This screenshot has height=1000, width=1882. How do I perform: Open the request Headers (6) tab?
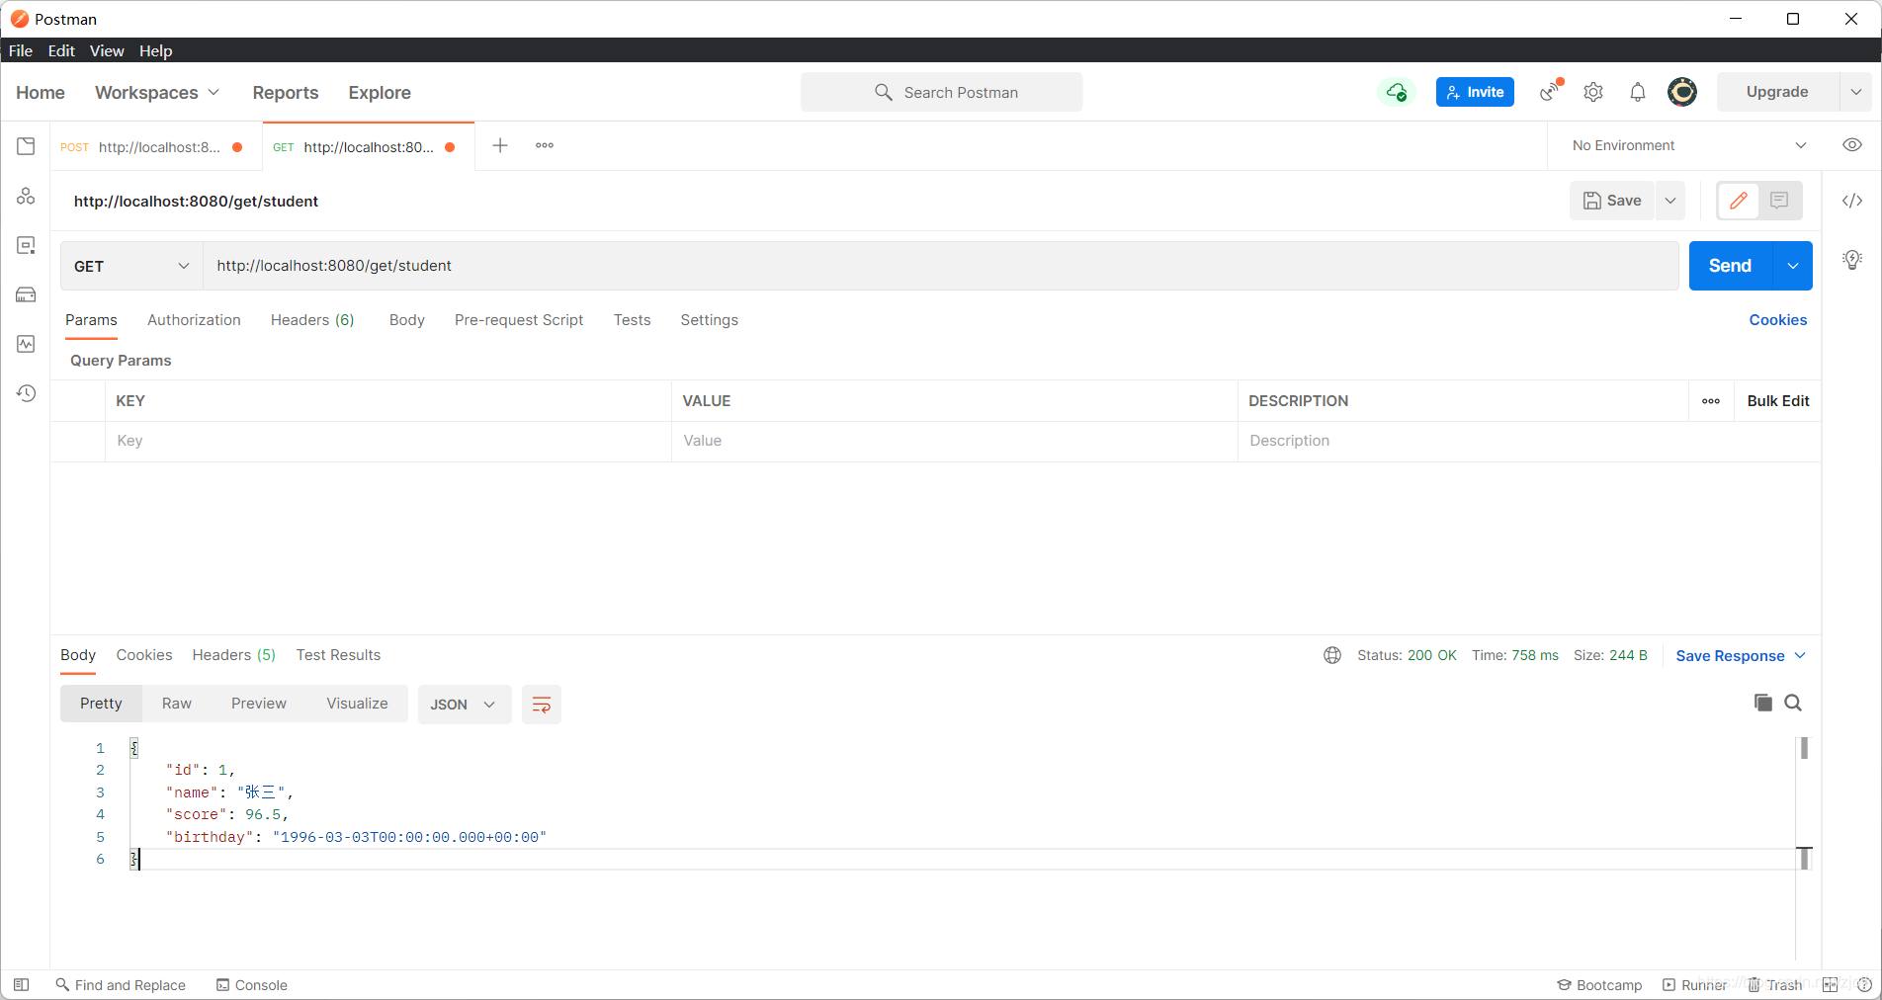pyautogui.click(x=312, y=320)
